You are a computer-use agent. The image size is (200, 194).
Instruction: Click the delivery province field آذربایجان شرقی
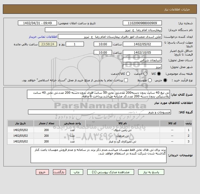point(142,60)
